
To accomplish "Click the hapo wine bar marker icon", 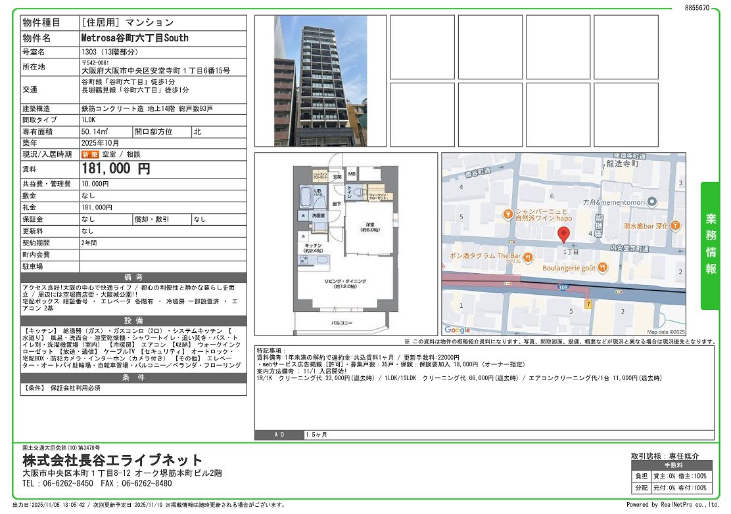I will pyautogui.click(x=507, y=214).
